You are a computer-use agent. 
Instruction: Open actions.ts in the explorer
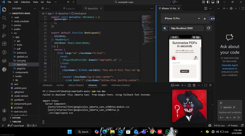point(22,53)
